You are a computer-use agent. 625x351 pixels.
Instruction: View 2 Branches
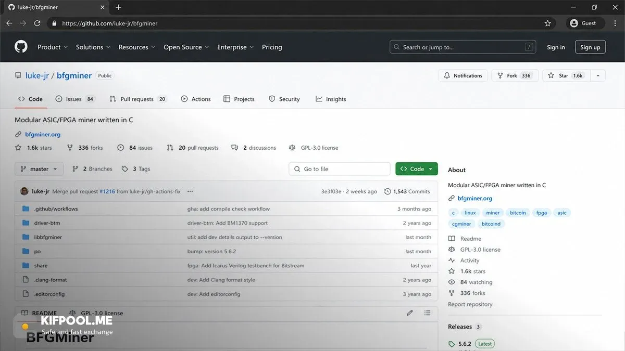[92, 169]
